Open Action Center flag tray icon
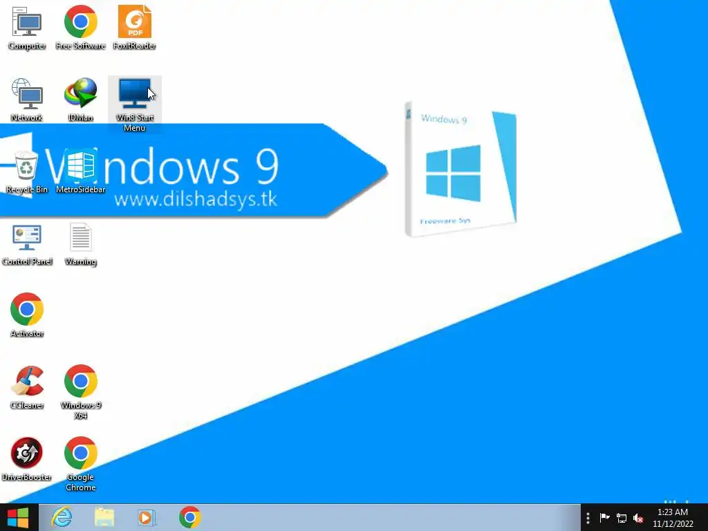Image resolution: width=708 pixels, height=531 pixels. (x=604, y=518)
